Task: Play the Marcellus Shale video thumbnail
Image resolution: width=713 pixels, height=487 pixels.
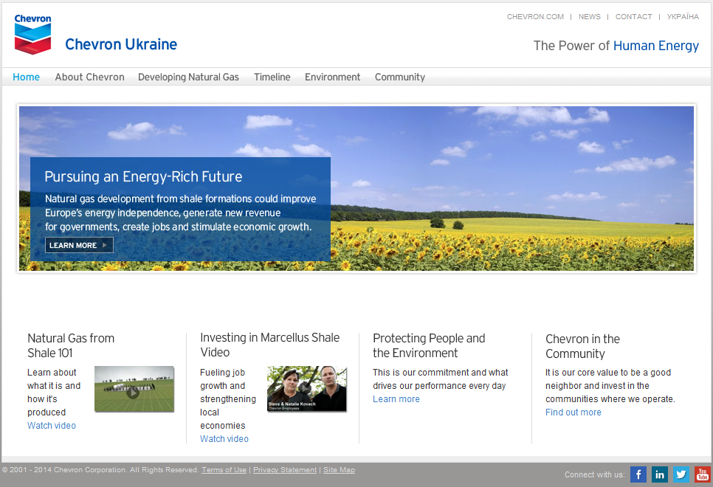Action: (307, 389)
